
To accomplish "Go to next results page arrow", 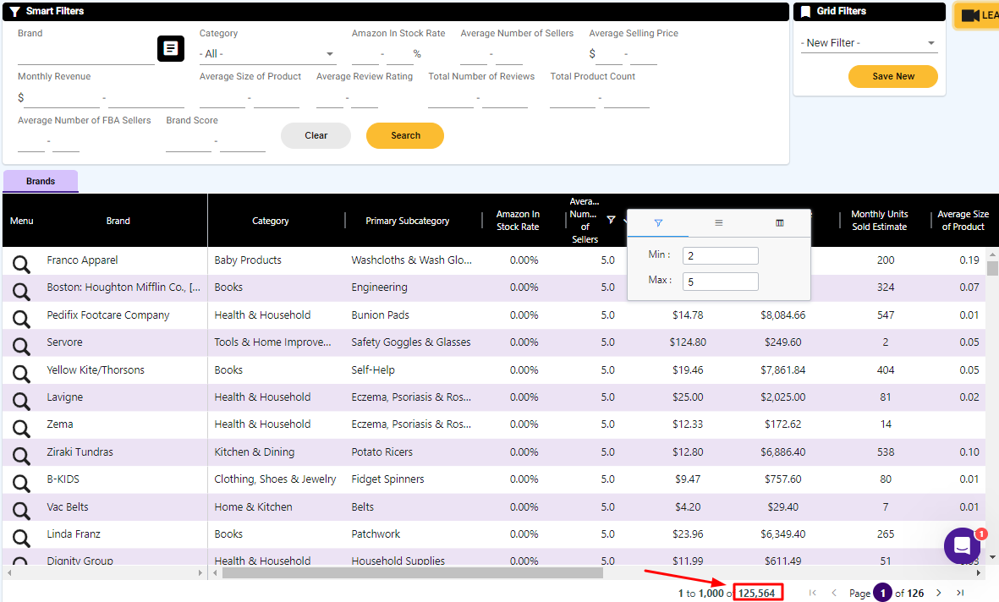I will [938, 593].
